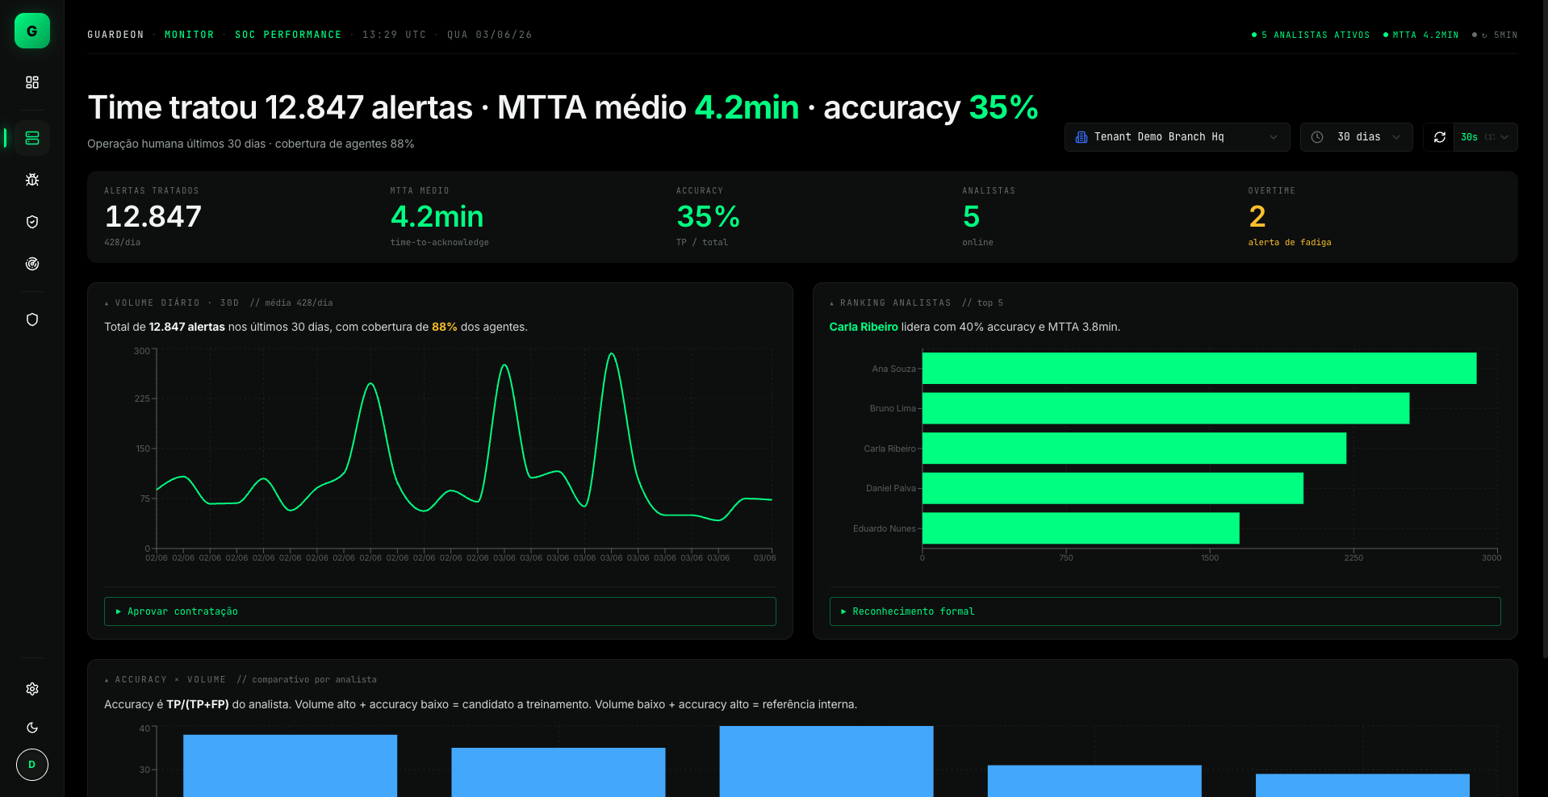The image size is (1548, 797).
Task: Click alerta de fadiga label
Action: point(1290,242)
